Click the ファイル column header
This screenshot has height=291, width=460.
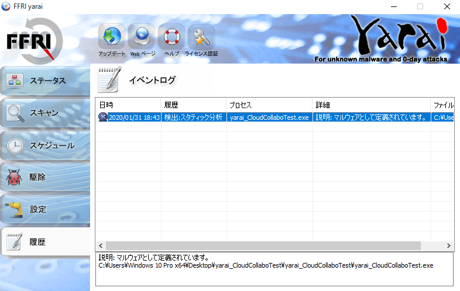[x=442, y=105]
